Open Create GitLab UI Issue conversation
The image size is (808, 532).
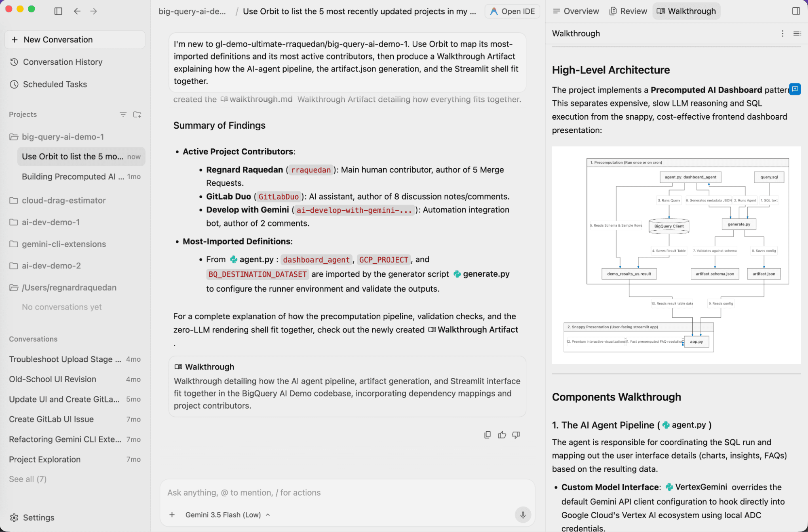pos(75,419)
